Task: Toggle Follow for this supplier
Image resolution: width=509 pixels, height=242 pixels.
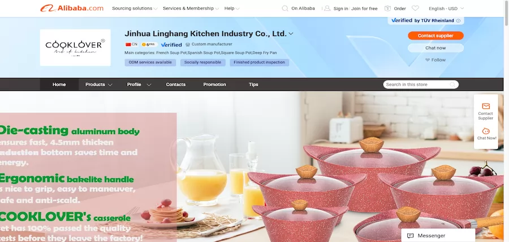Action: coord(435,60)
